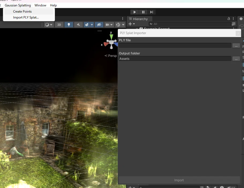Click the scene overlay handle bar

click(100, 31)
